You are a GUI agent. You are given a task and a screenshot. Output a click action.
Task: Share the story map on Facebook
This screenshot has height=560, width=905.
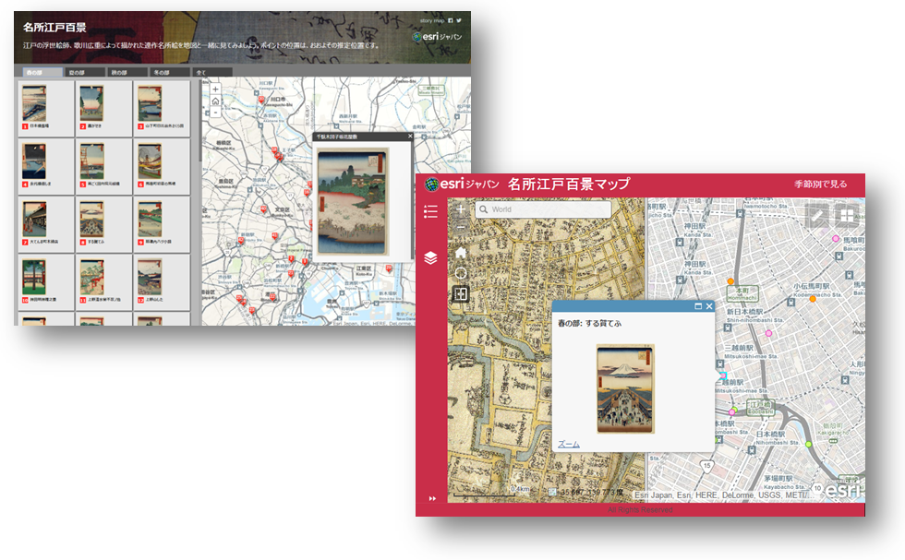pos(450,19)
